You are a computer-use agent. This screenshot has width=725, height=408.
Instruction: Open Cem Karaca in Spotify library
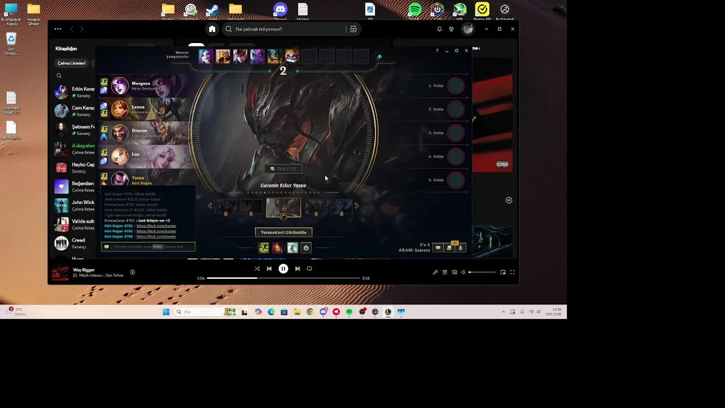pyautogui.click(x=75, y=110)
